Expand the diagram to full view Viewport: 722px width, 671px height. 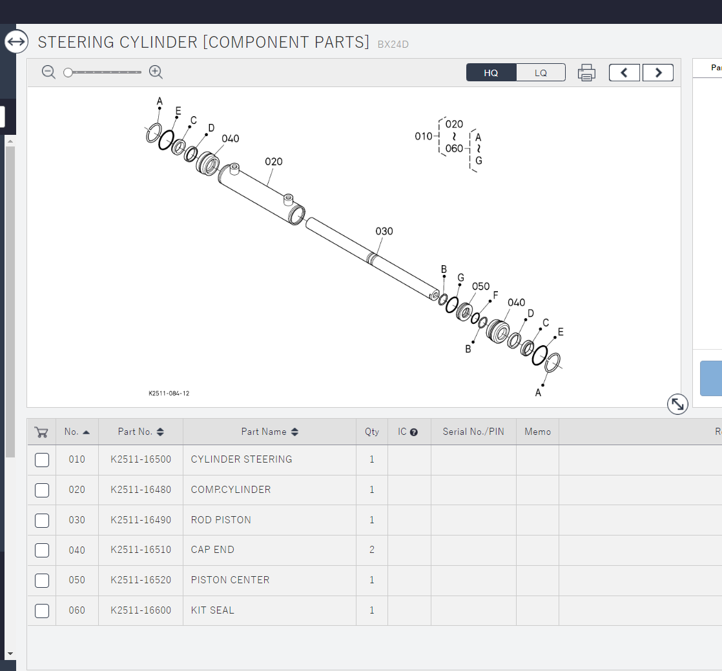677,405
